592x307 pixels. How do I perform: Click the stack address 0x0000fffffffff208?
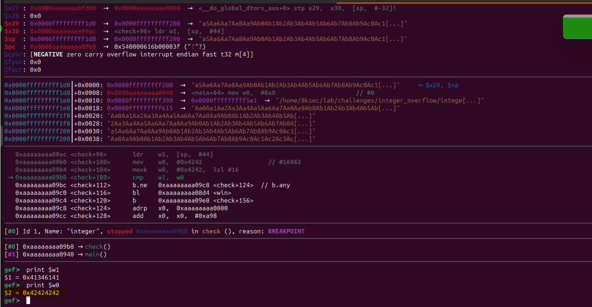(38, 139)
